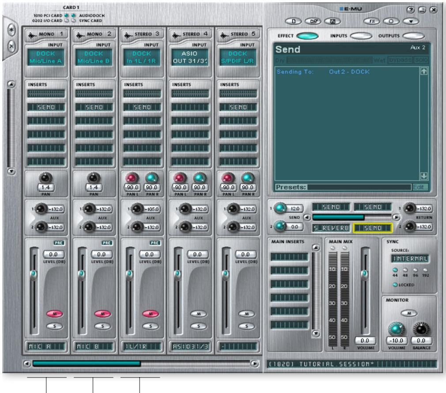
Task: Click waveform icon on Stereo 5 strip
Action: click(224, 35)
